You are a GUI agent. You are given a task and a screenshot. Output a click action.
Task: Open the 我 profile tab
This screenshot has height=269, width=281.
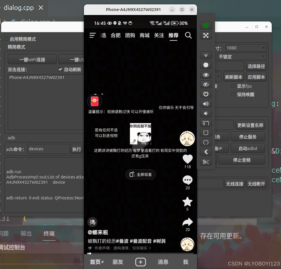coord(186,262)
